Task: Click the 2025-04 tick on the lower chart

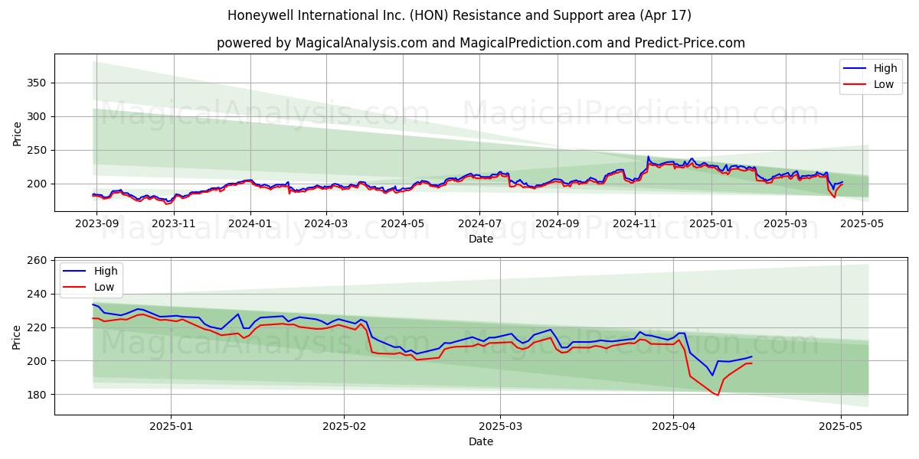Action: [674, 425]
